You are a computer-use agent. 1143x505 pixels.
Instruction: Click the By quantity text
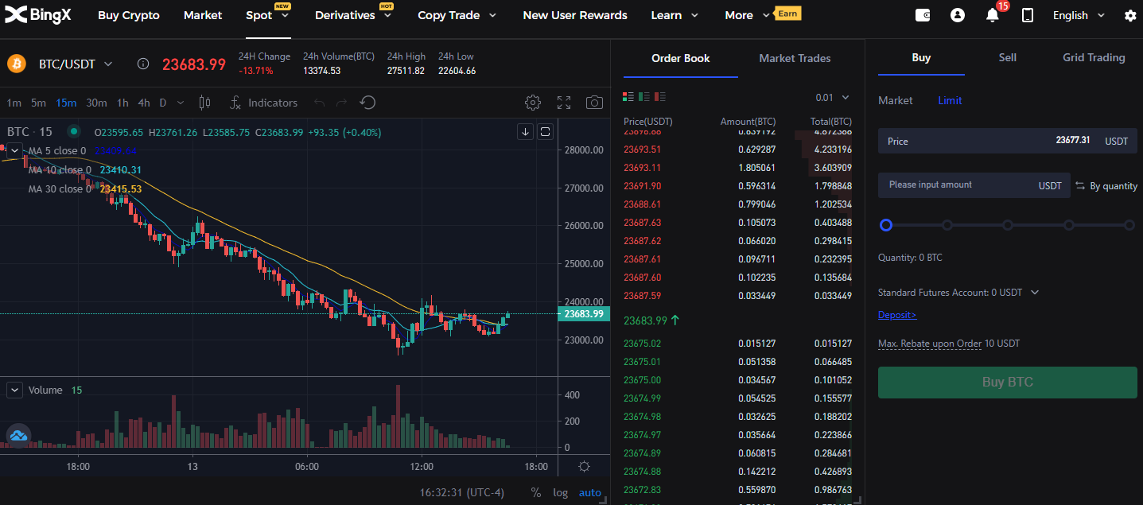[x=1114, y=186]
